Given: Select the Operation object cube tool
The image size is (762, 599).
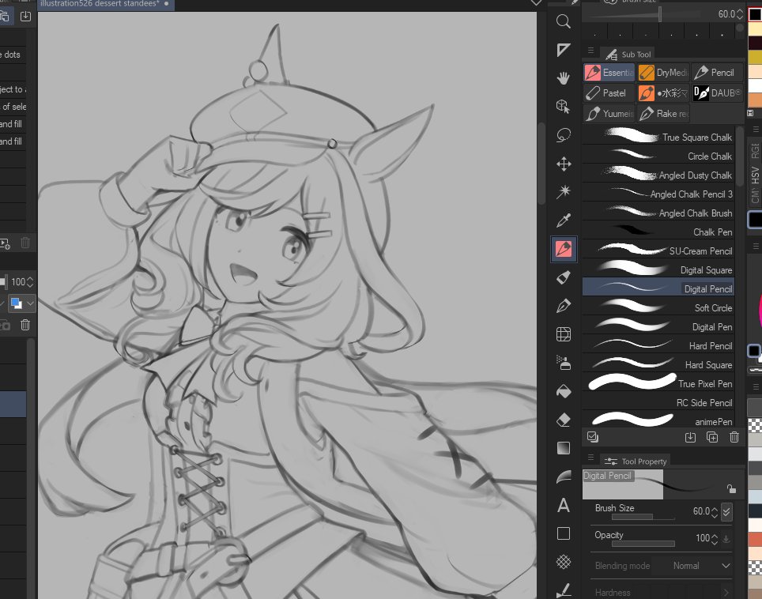Looking at the screenshot, I should 564,107.
